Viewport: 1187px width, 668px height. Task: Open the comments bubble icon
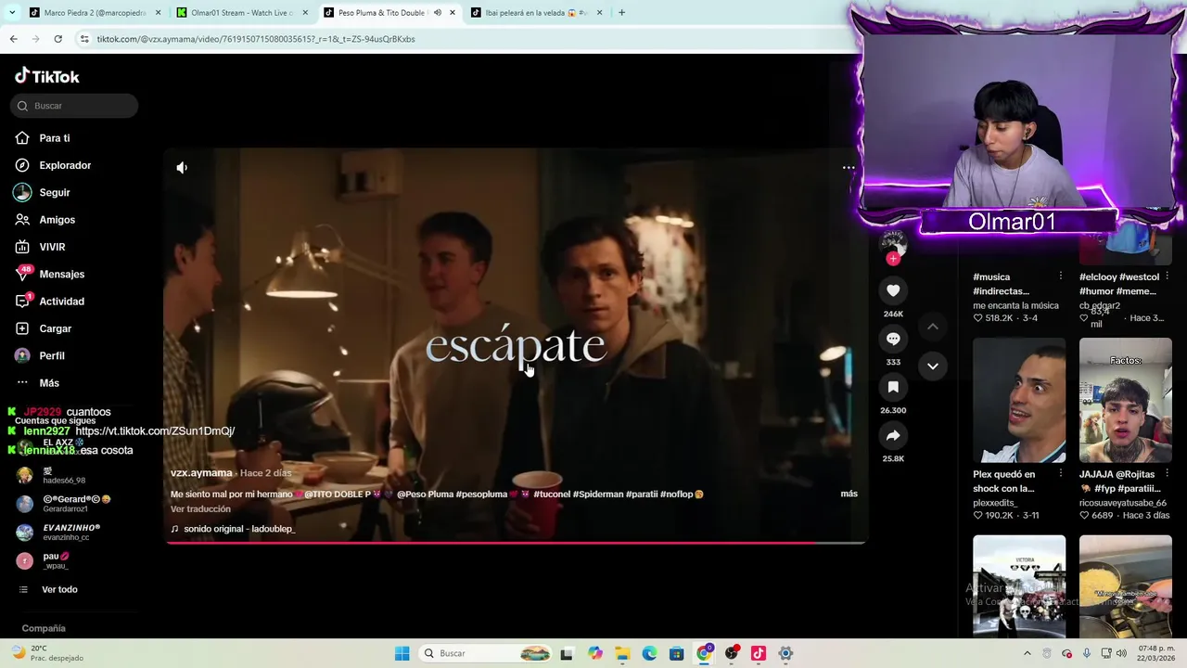893,339
